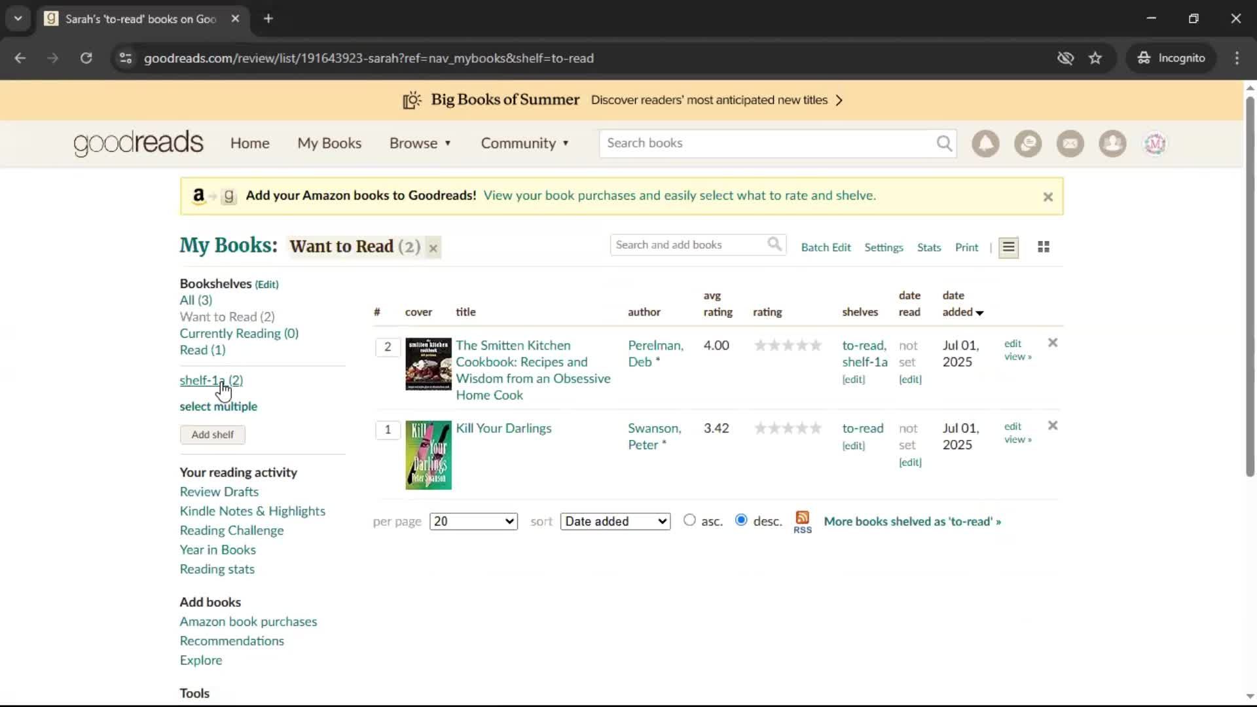The image size is (1257, 707).
Task: Edit position number of Kill Your Darlings
Action: (388, 430)
